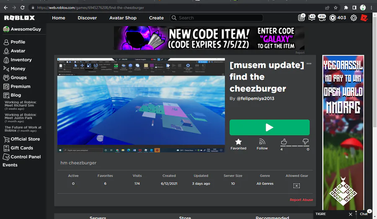Toggle Follow for this game
The image size is (377, 219).
(x=262, y=144)
